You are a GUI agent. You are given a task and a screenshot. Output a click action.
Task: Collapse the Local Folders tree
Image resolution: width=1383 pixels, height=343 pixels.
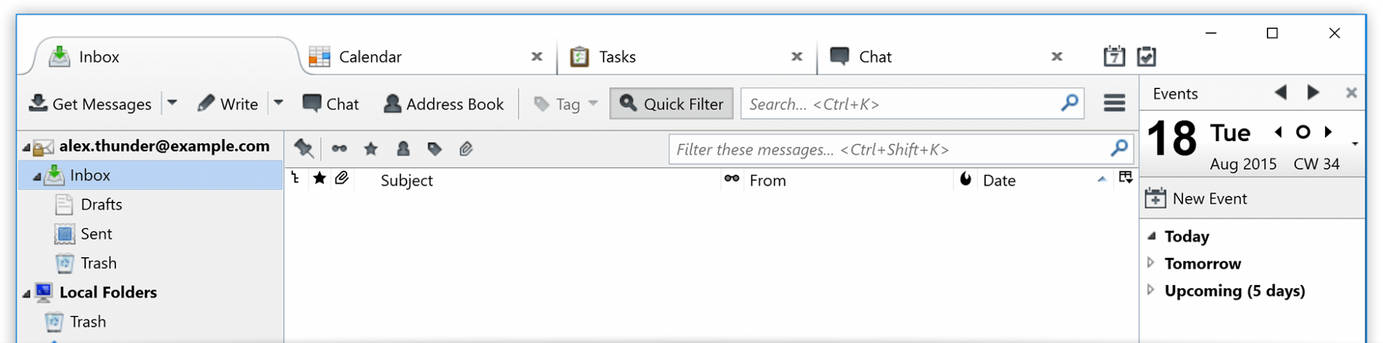click(x=26, y=293)
